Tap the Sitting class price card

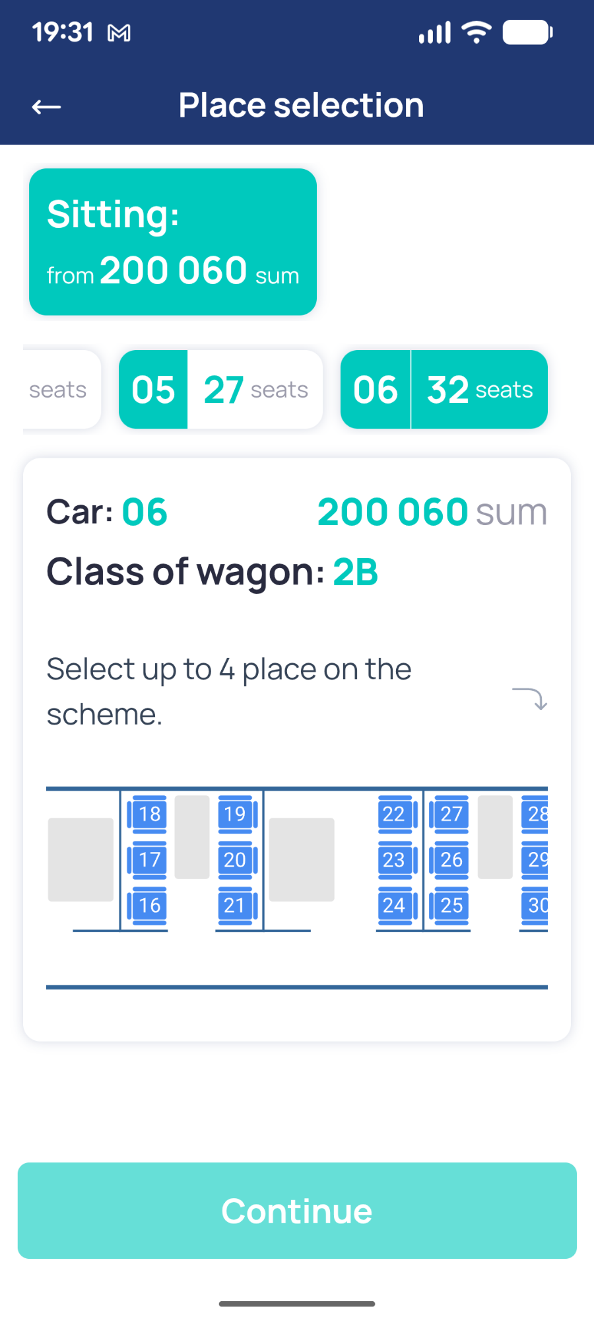pos(173,242)
